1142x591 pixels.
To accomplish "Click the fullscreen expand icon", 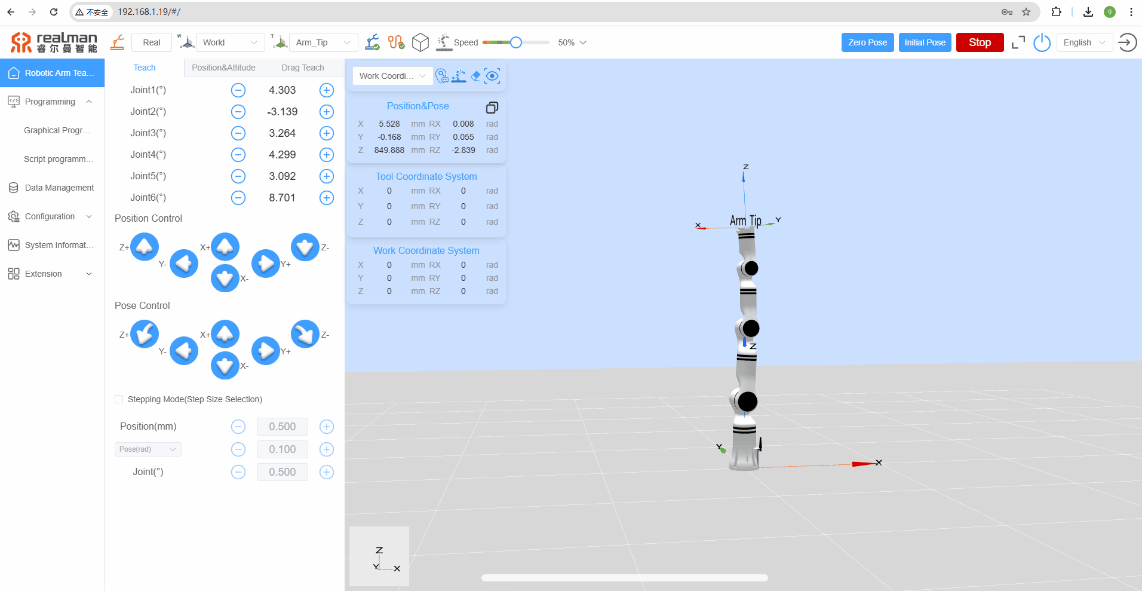I will (x=1018, y=42).
